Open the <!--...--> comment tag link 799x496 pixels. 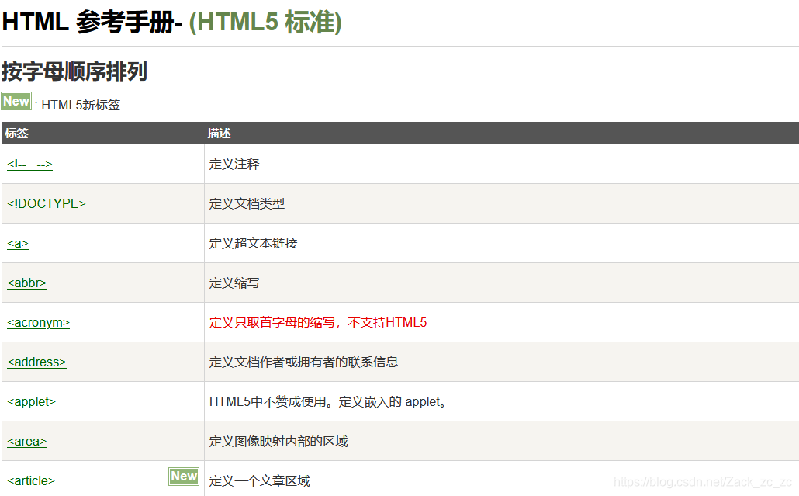(x=29, y=164)
